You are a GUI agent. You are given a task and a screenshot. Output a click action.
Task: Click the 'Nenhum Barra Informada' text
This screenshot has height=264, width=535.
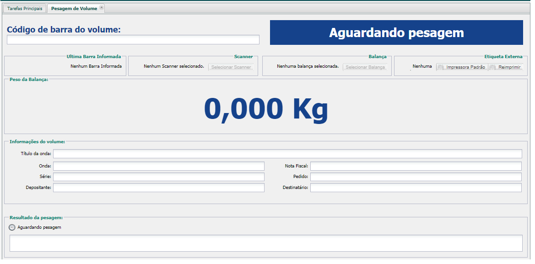pos(96,66)
